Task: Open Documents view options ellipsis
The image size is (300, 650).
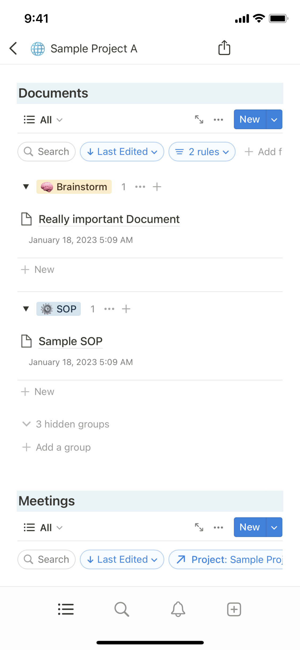Action: point(218,120)
